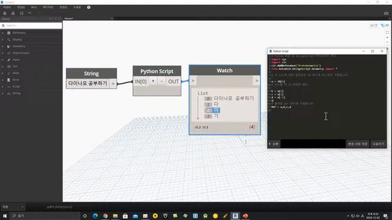Open File Explorer from taskbar
Viewport: 392px width, 220px height.
(x=115, y=216)
